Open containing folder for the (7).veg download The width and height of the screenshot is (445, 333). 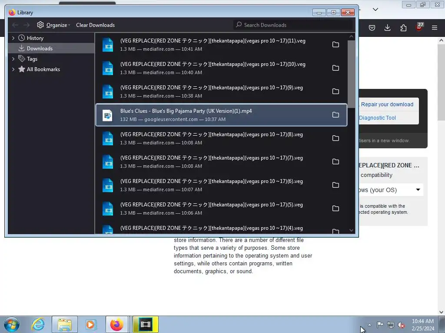pyautogui.click(x=335, y=162)
